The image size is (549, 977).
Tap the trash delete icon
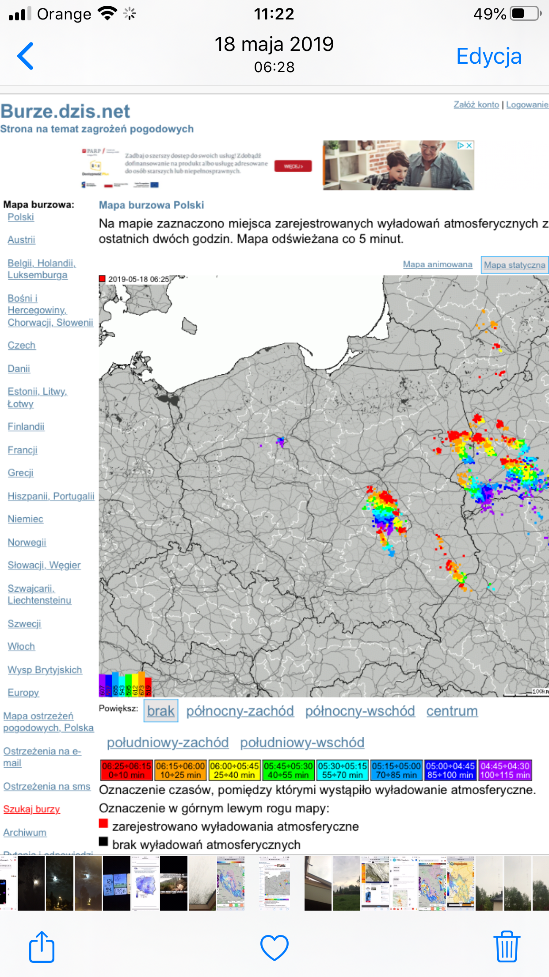[x=507, y=947]
